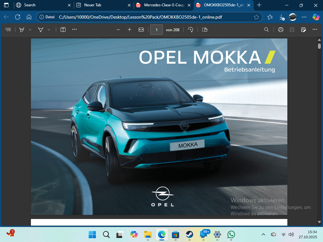Toggle fit to width page view
Viewport: 323px width, 242px height.
141,30
